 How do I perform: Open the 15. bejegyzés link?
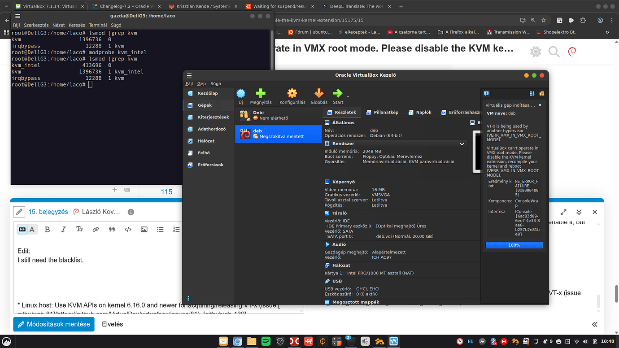pos(48,212)
